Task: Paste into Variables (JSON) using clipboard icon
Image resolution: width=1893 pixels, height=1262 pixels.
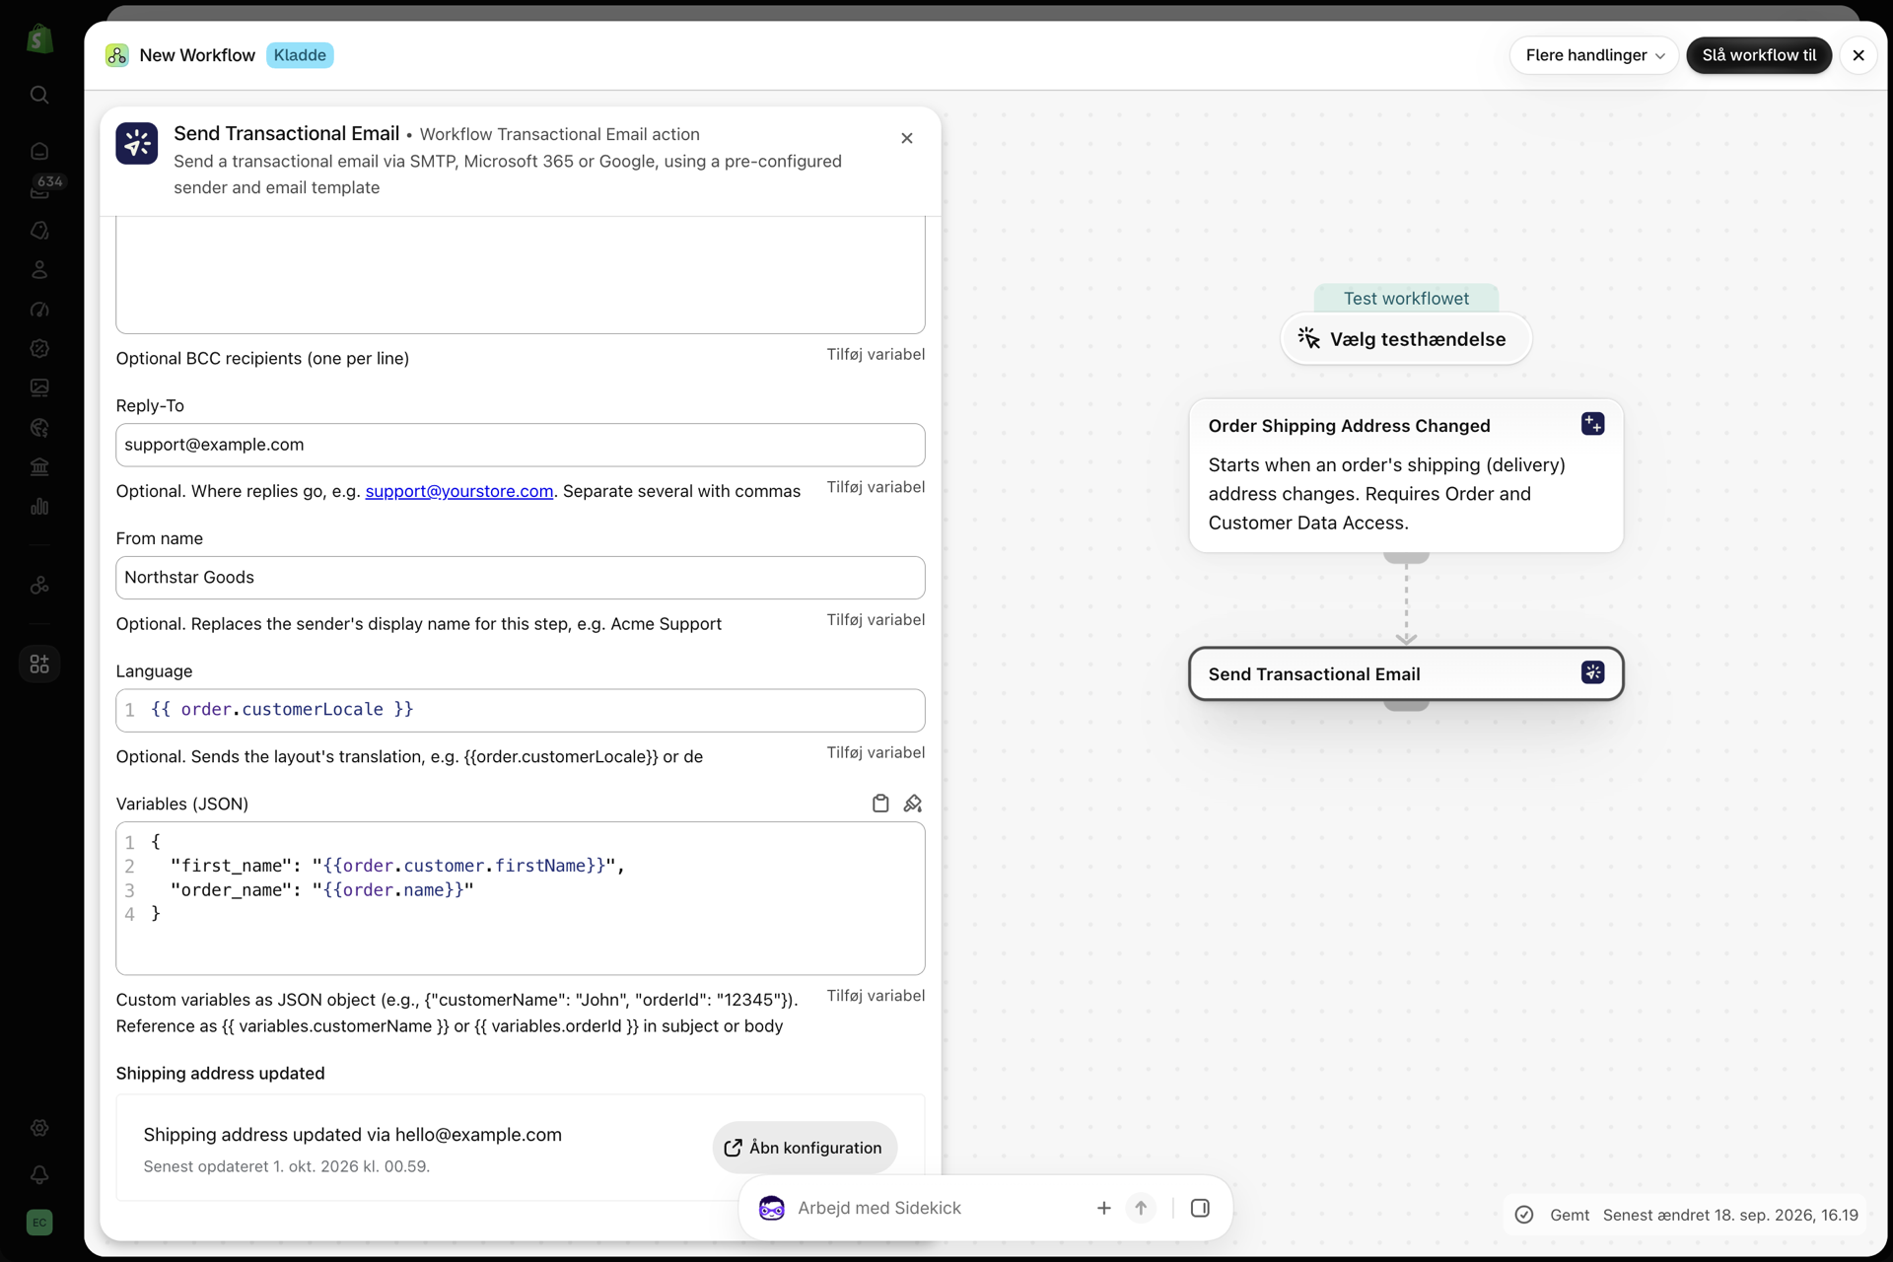Action: (880, 804)
